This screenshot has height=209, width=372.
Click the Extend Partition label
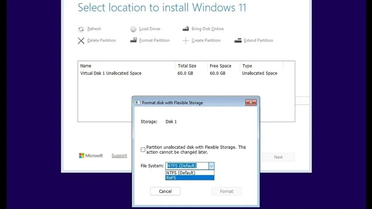click(x=259, y=40)
